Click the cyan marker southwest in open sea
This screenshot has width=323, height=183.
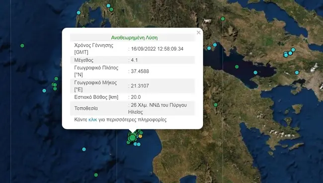[84, 149]
